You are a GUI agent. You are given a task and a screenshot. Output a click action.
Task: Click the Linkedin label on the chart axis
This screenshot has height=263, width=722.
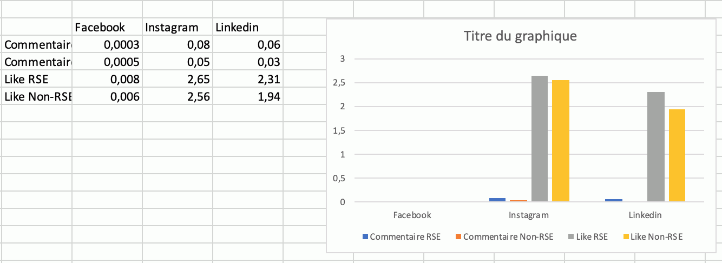[x=645, y=215]
